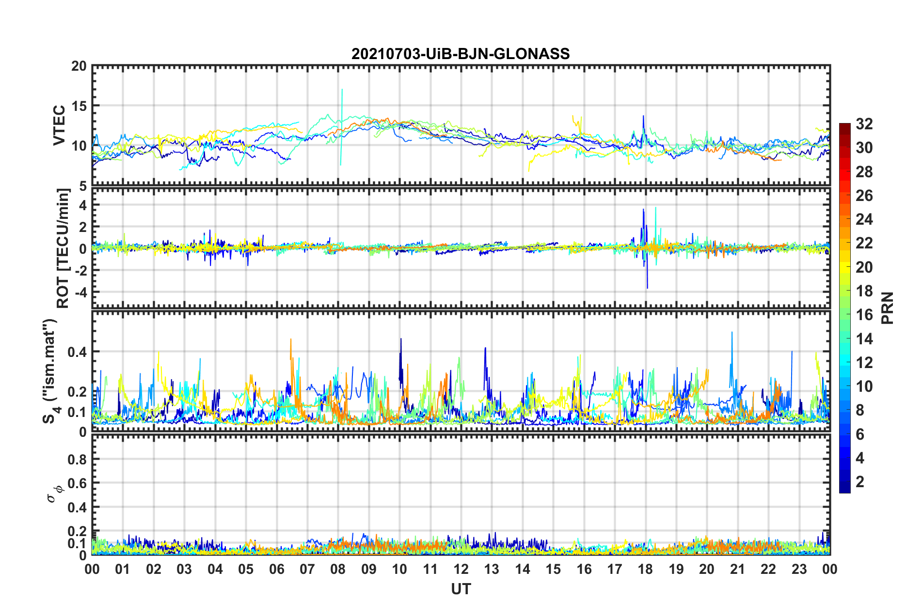Click the PRN colorbar label

pos(888,308)
